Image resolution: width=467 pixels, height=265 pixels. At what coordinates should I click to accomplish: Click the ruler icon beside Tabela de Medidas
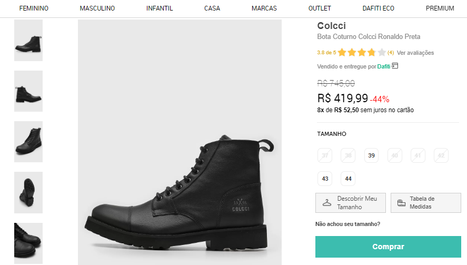point(401,203)
